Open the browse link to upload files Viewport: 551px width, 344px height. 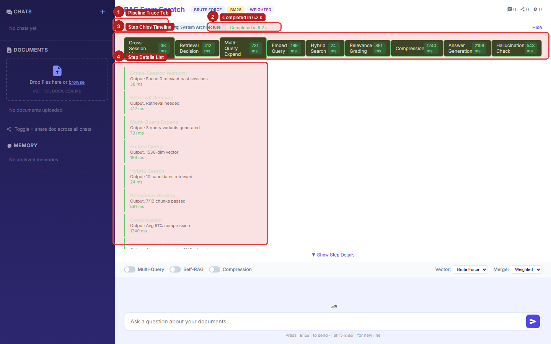[x=77, y=82]
